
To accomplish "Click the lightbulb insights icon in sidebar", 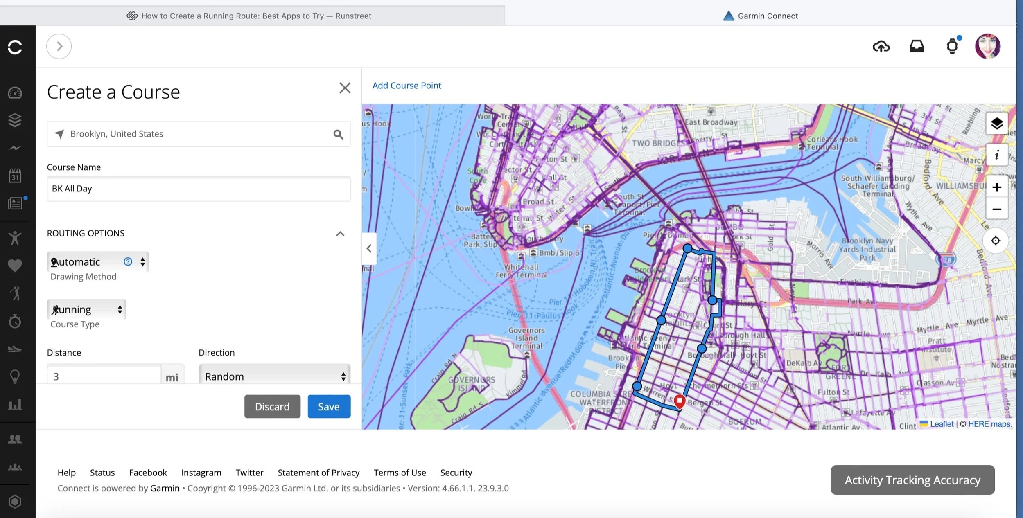I will tap(15, 376).
